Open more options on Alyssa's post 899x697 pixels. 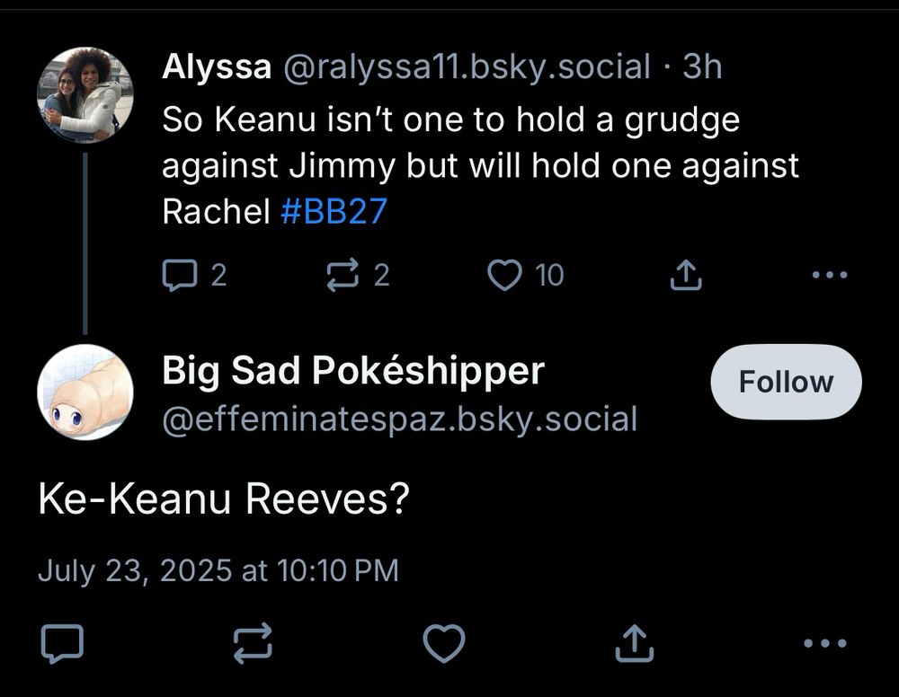829,275
